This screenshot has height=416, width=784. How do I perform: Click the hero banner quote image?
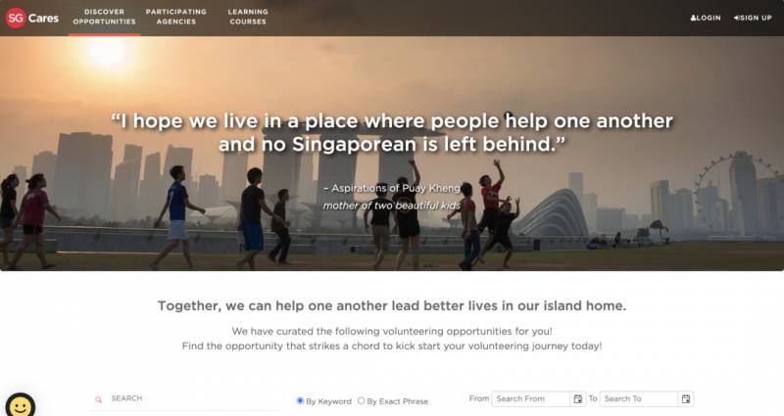(392, 154)
